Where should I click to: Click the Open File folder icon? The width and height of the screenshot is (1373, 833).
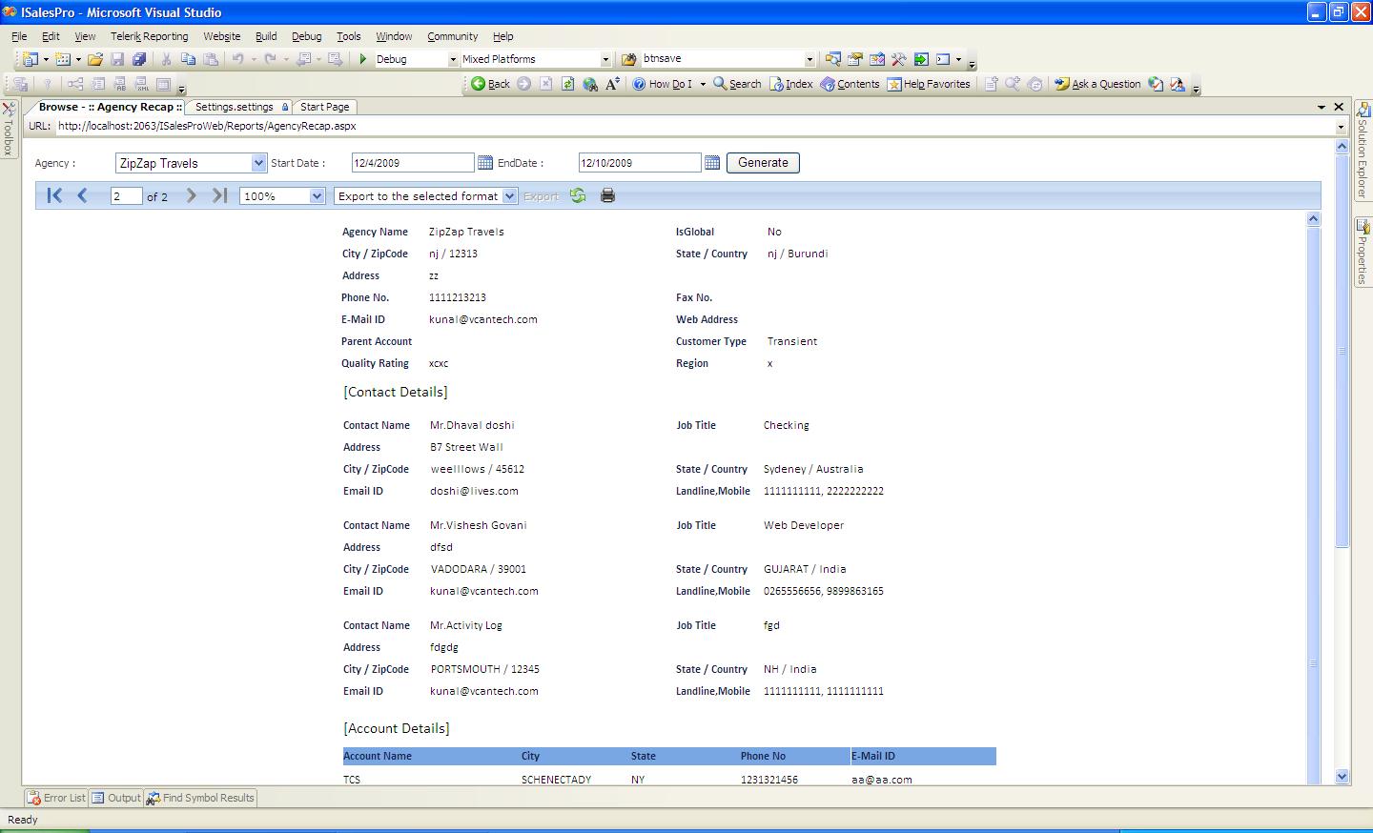pos(95,59)
